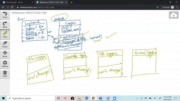Screen dimensions: 180x101
Task: Select the Move tool
Action: (x=5, y=54)
